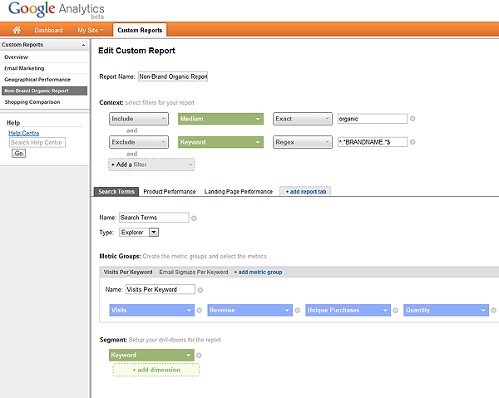Open the Regex match type dropdown

pos(303,142)
